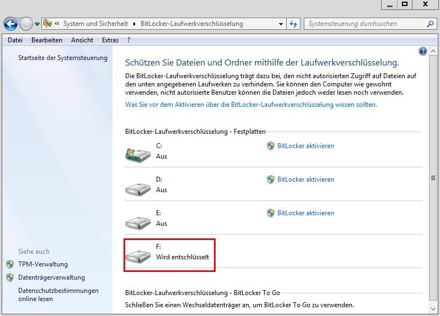Click BitLocker-Laufwerkverschlüsselung breadcrumb

(192, 24)
